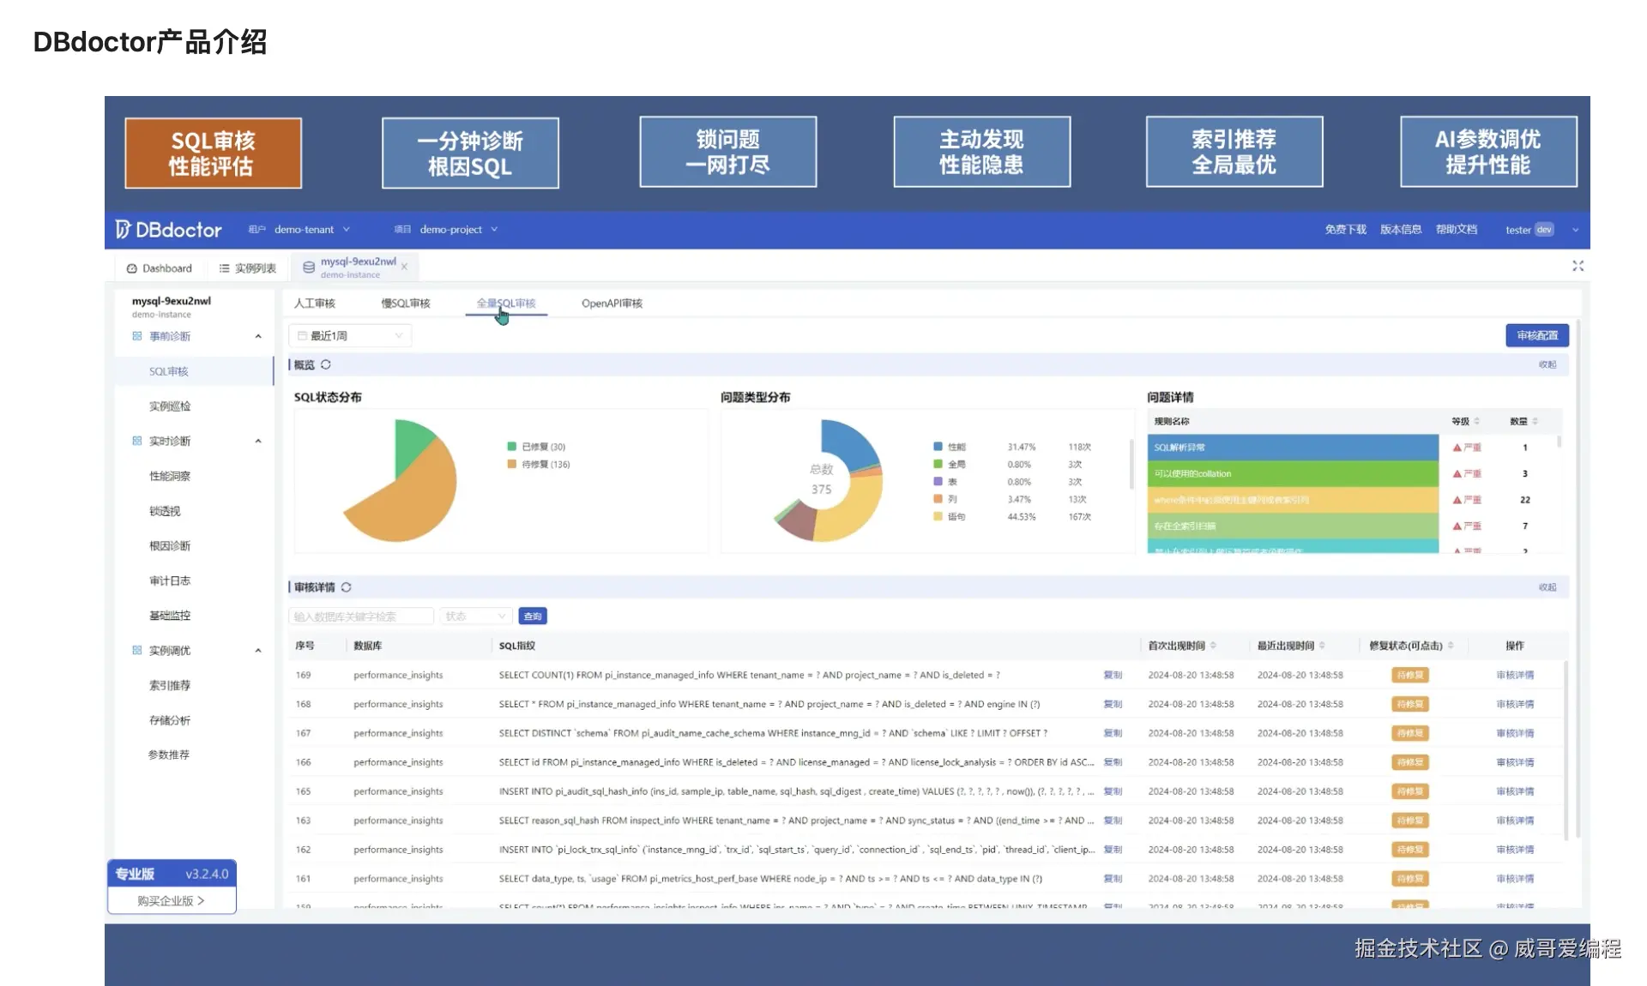Sort by 首次出现时间 column
This screenshot has height=986, width=1647.
[1213, 646]
